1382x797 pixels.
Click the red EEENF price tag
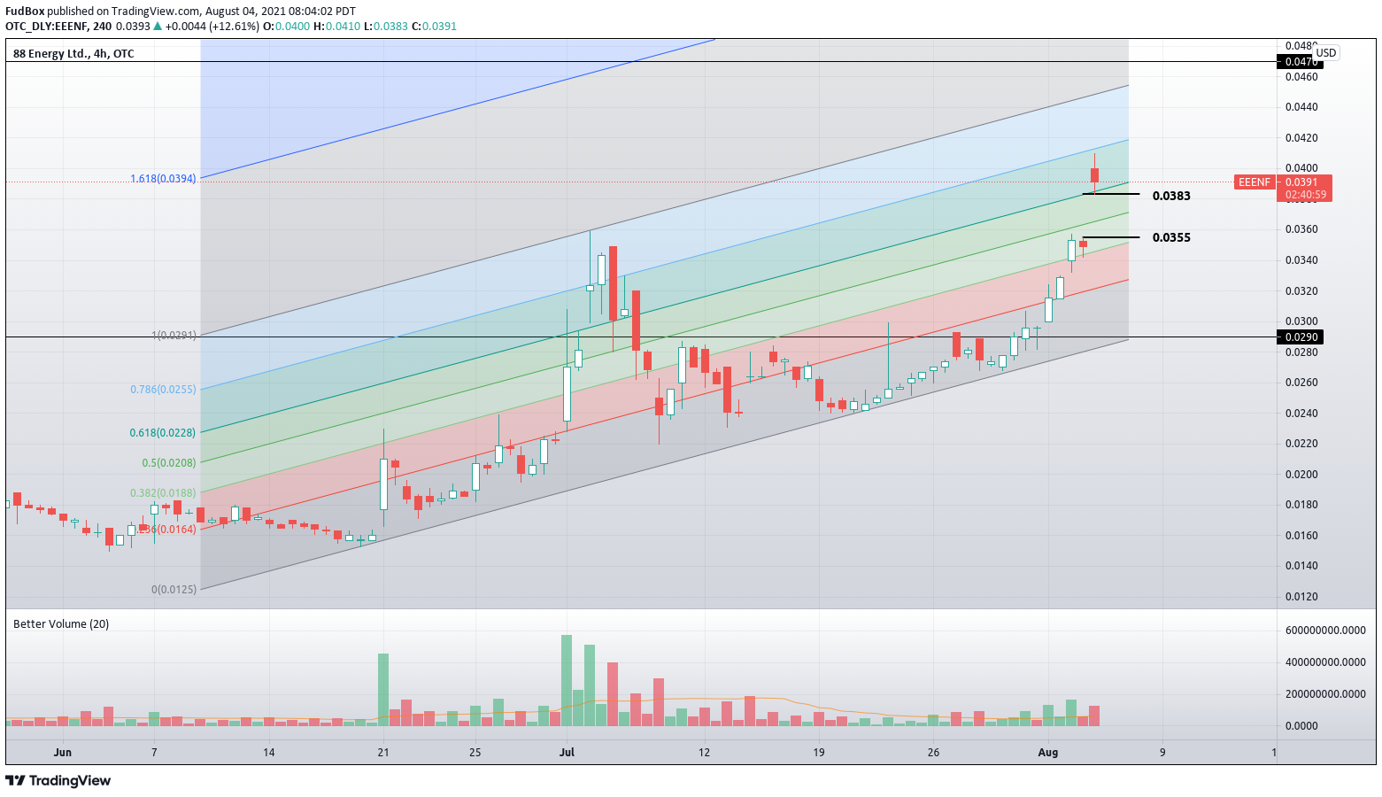pos(1254,182)
